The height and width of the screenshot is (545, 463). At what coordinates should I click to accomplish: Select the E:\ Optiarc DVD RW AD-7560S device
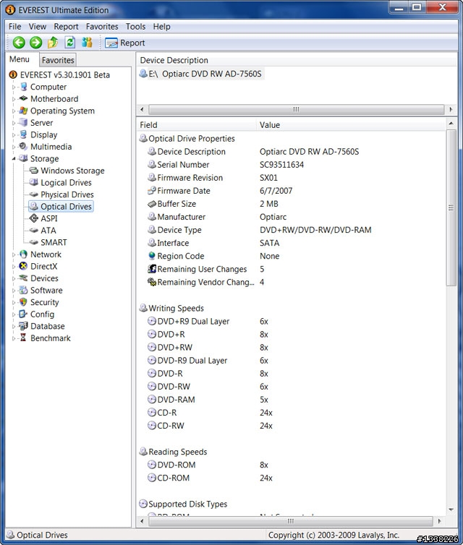200,74
